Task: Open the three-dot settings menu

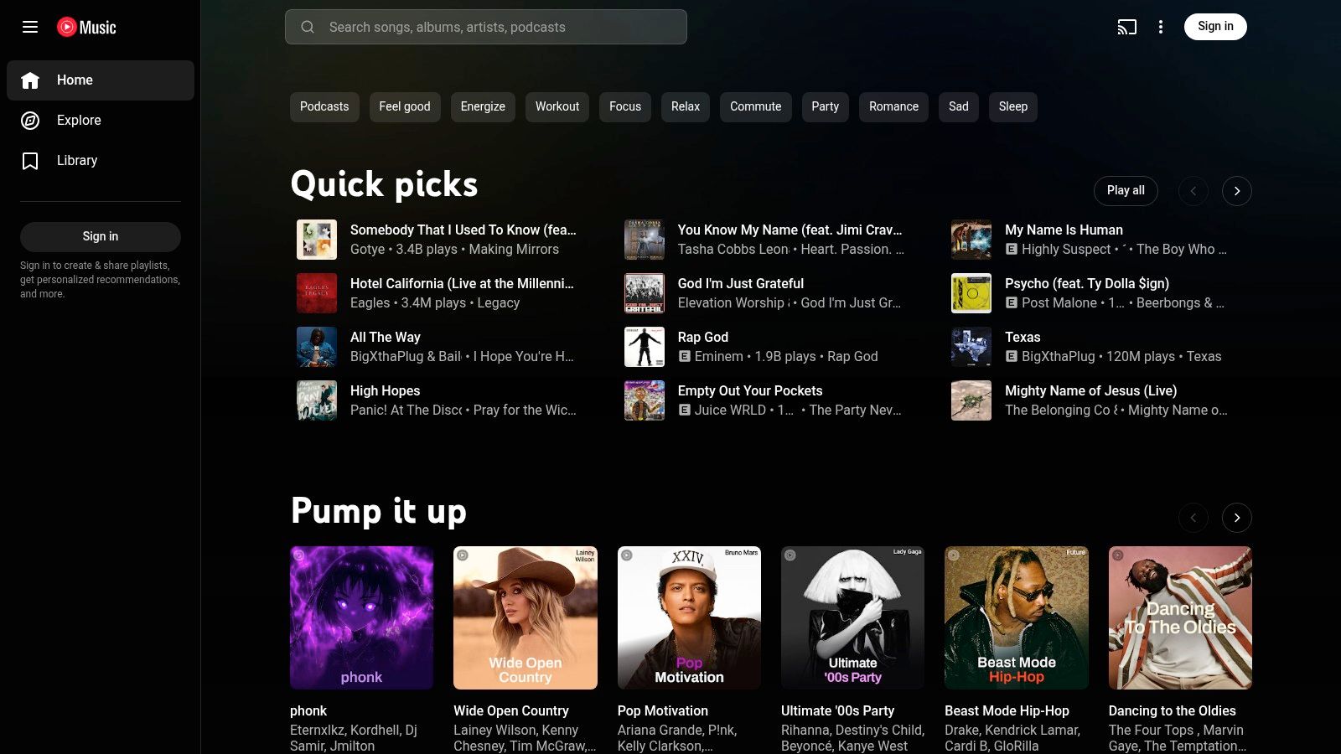Action: 1161,27
